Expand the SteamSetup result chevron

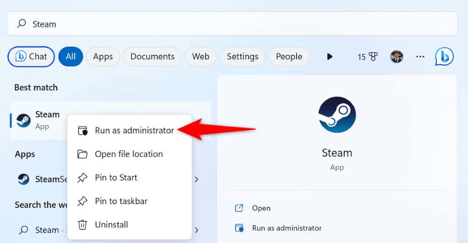coord(197,179)
